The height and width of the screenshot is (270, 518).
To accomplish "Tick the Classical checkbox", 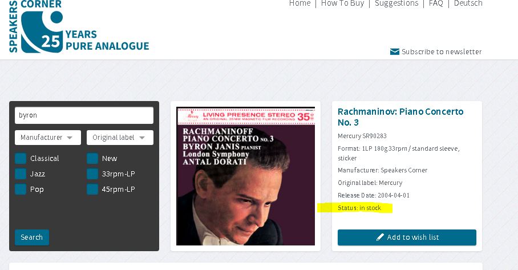I will (21, 158).
